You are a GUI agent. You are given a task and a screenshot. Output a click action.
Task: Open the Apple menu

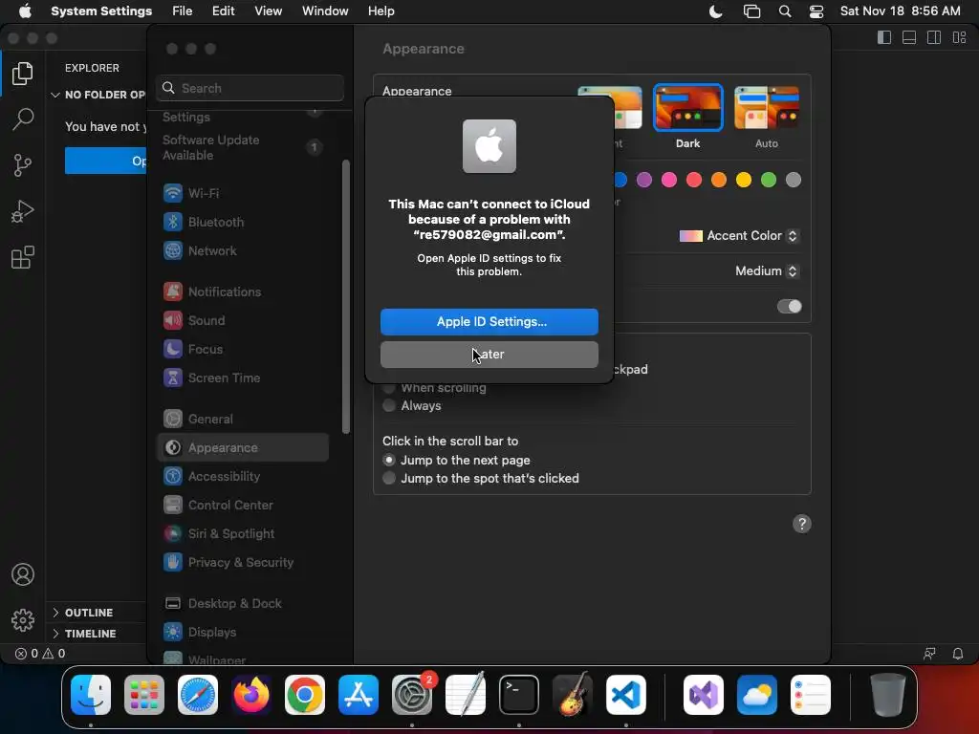tap(25, 11)
